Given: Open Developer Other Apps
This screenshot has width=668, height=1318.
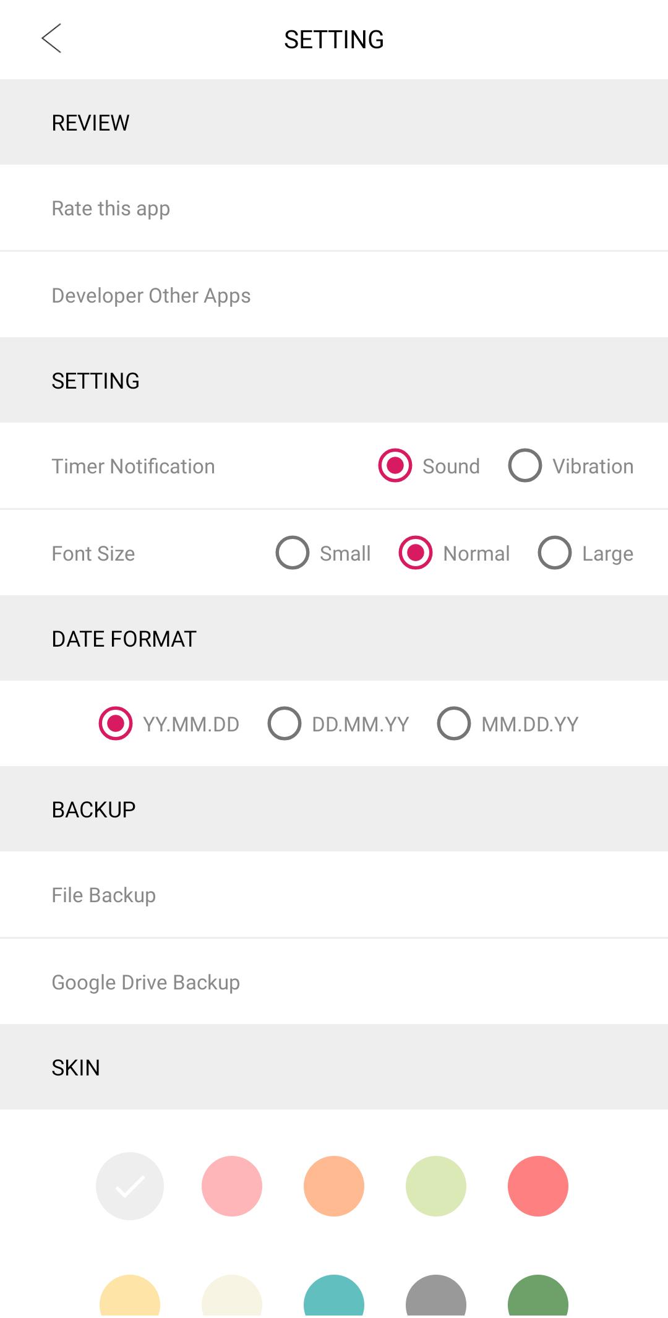Looking at the screenshot, I should (x=152, y=296).
